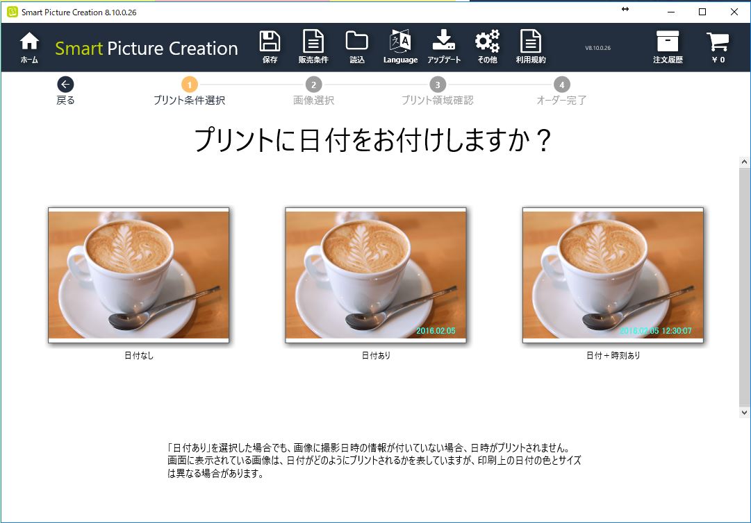The image size is (751, 523).
Task: Click step 4 order complete (オーダー完了)
Action: click(x=561, y=85)
